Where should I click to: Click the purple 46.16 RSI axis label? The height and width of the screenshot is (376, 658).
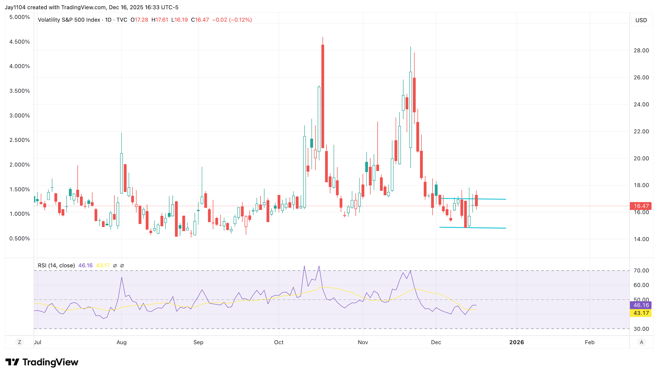click(x=640, y=305)
